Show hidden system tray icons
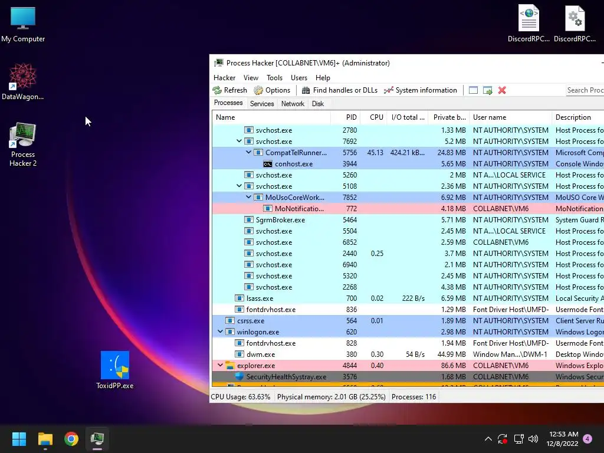The width and height of the screenshot is (604, 453). click(x=488, y=439)
